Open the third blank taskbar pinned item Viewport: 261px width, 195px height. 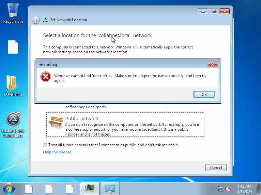(x=69, y=189)
